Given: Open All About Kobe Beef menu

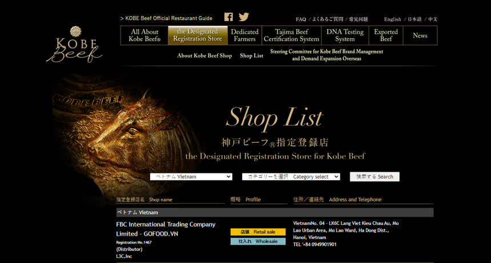Looking at the screenshot, I should pos(144,35).
